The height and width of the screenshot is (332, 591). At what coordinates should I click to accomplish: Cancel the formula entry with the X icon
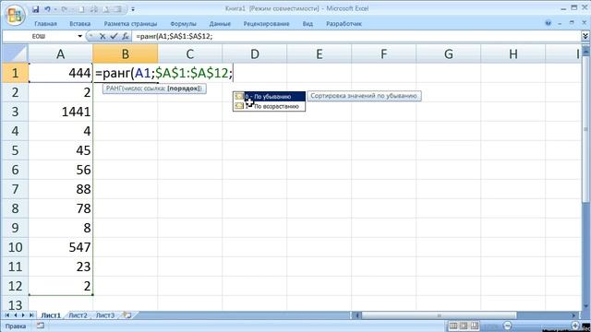pos(103,37)
